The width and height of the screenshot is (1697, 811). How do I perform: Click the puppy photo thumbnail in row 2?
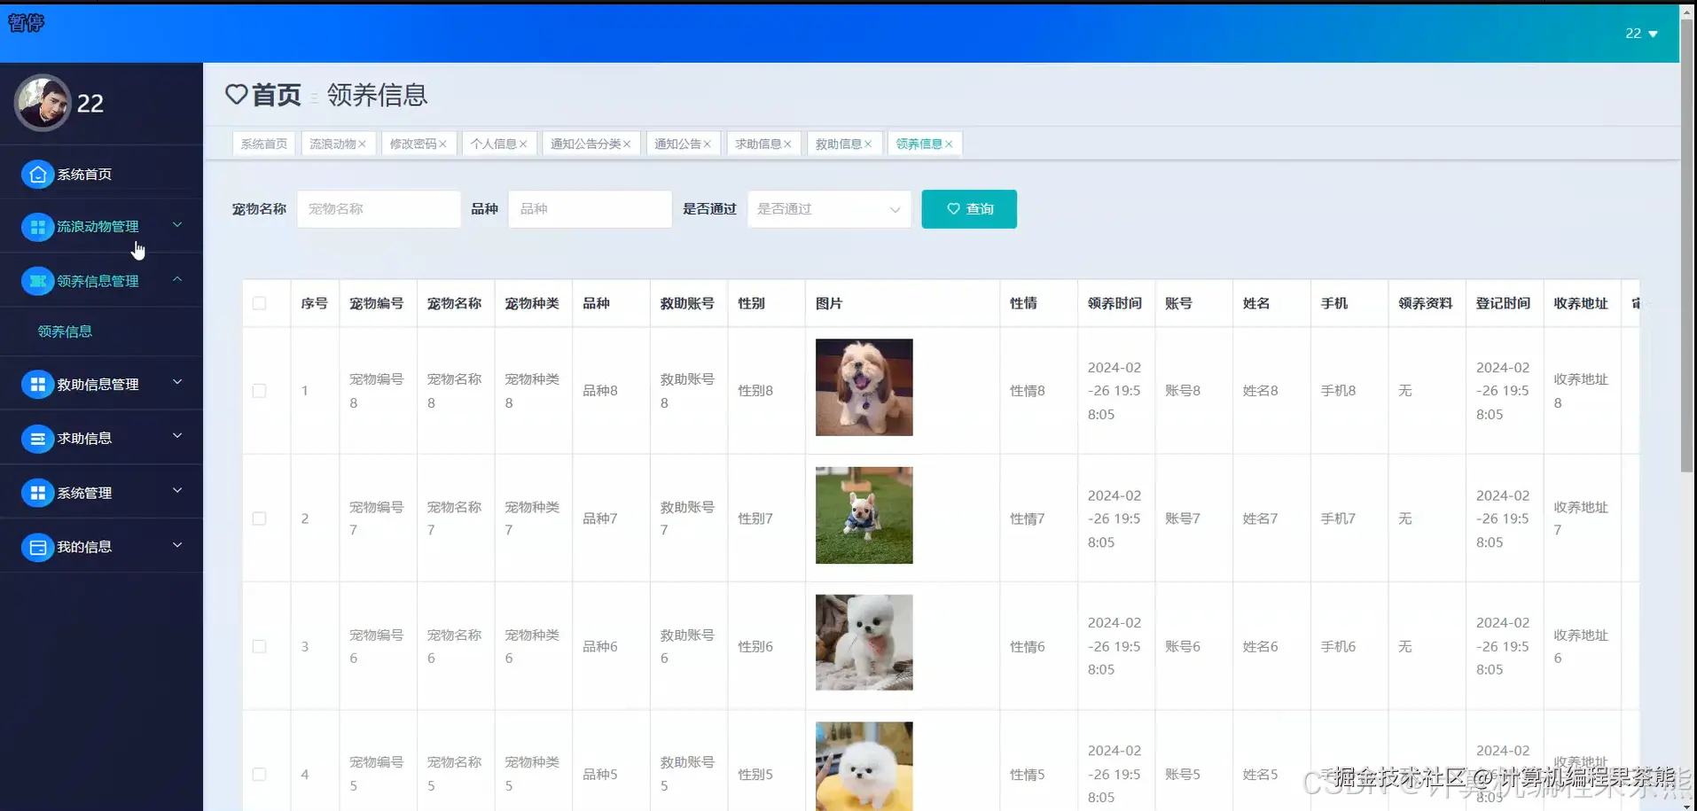coord(864,515)
